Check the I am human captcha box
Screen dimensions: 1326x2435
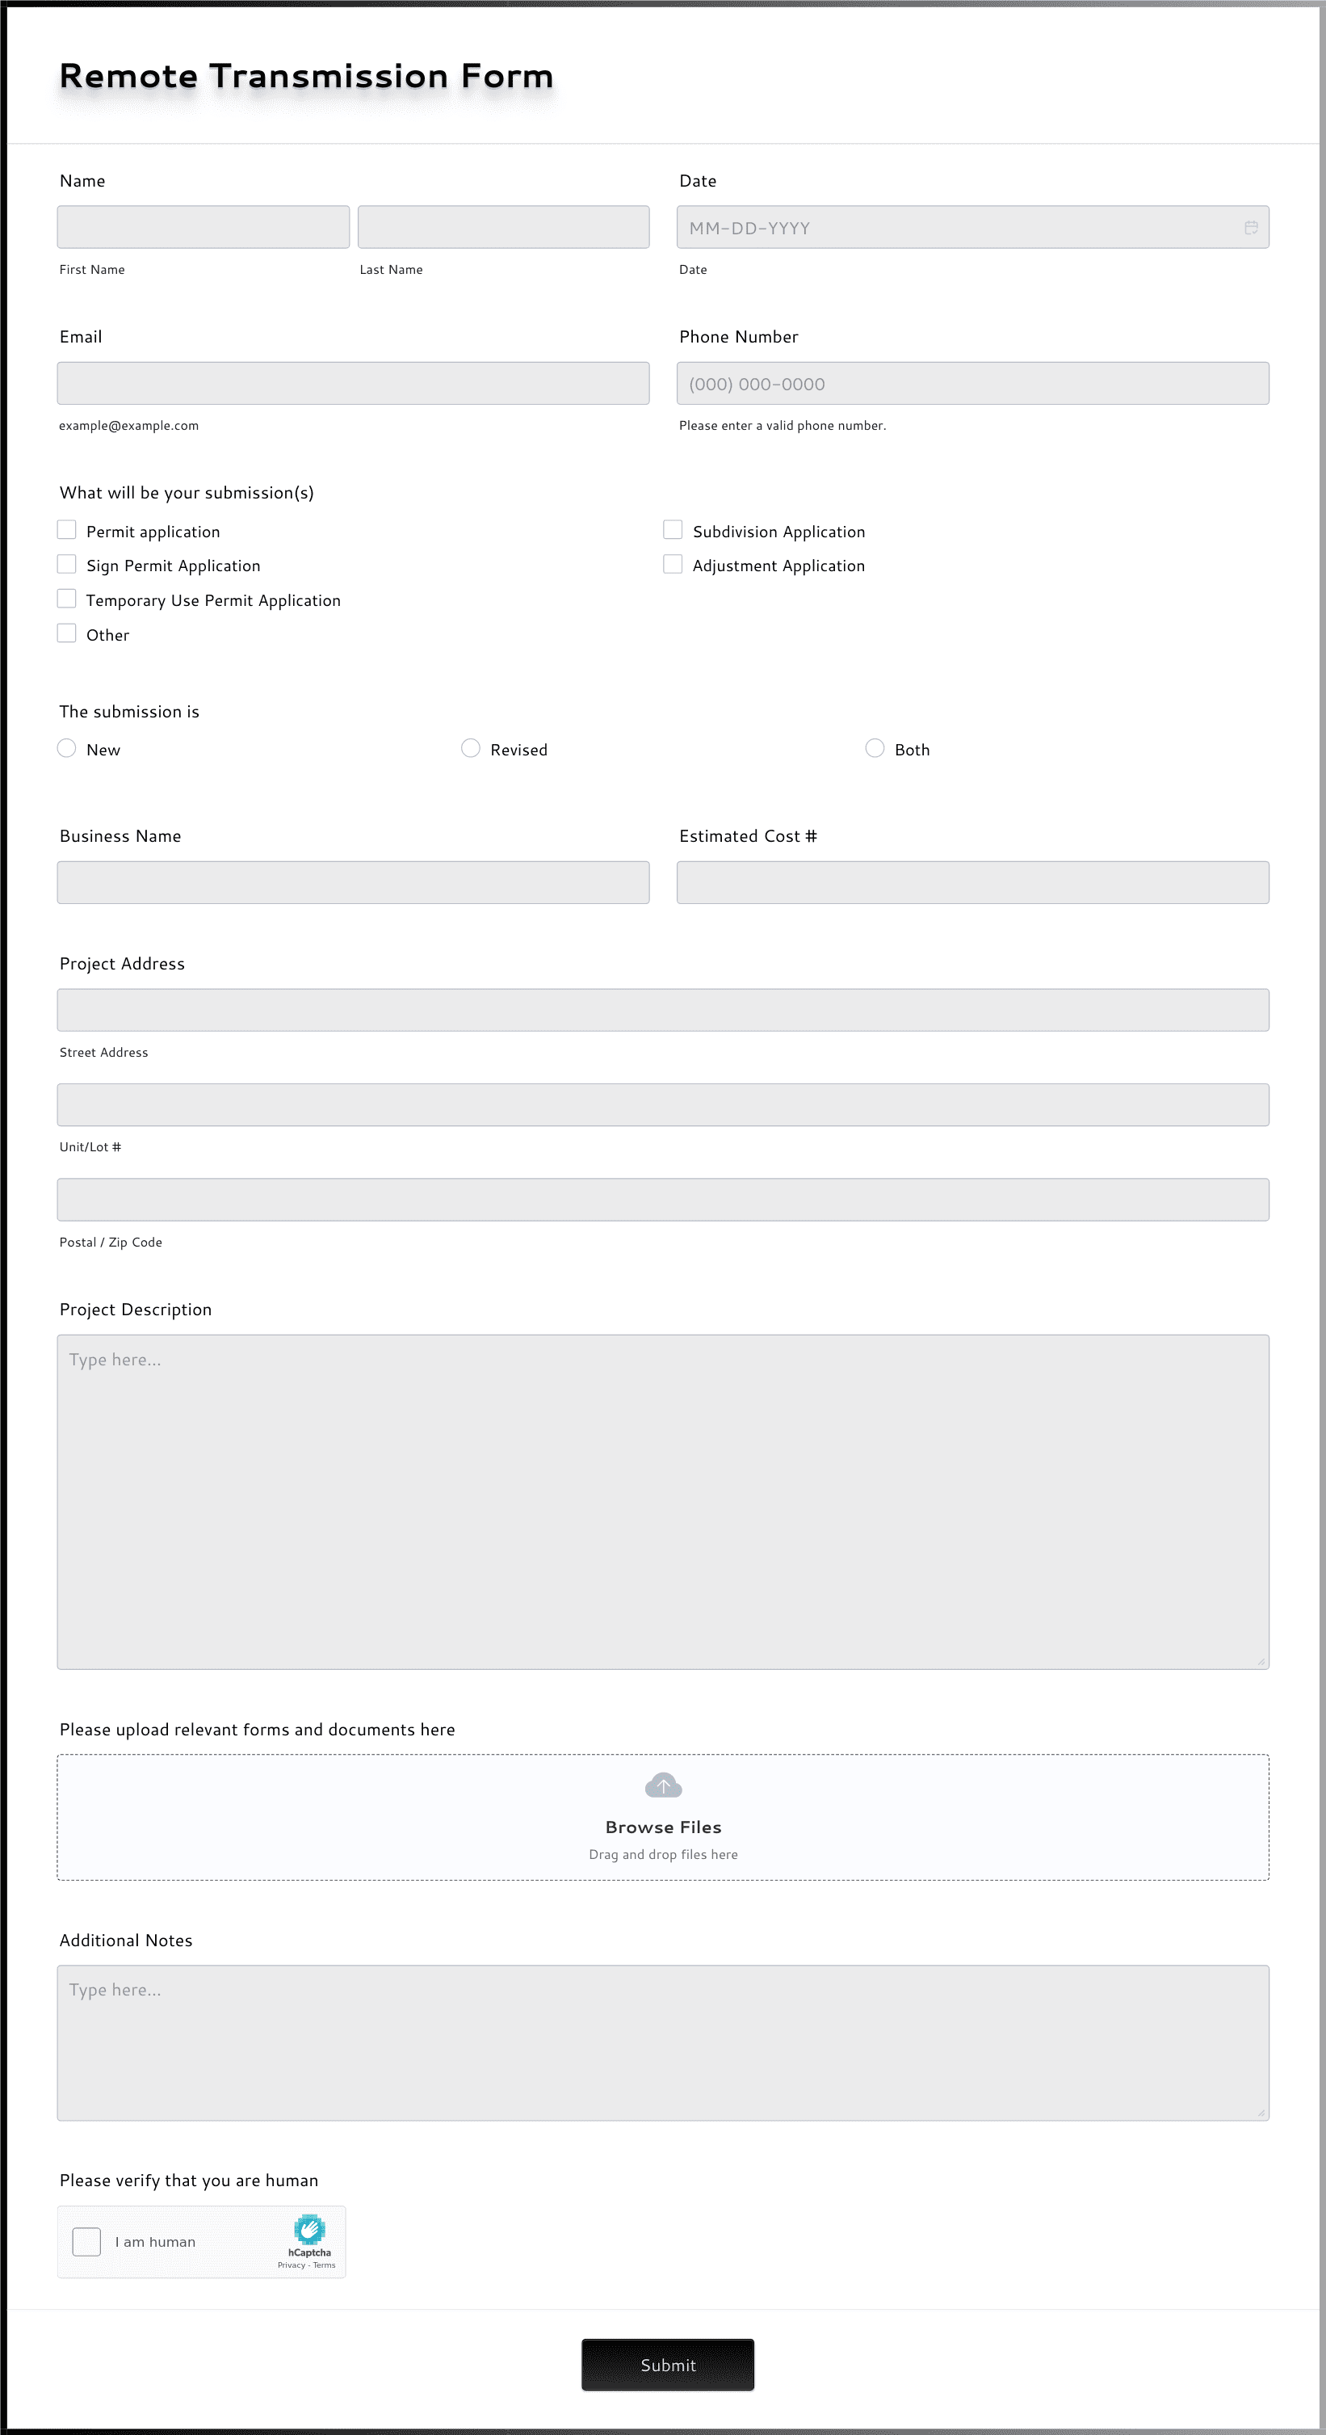coord(87,2241)
